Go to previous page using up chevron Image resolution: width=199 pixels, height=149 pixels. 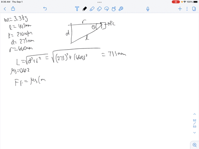pos(194,114)
